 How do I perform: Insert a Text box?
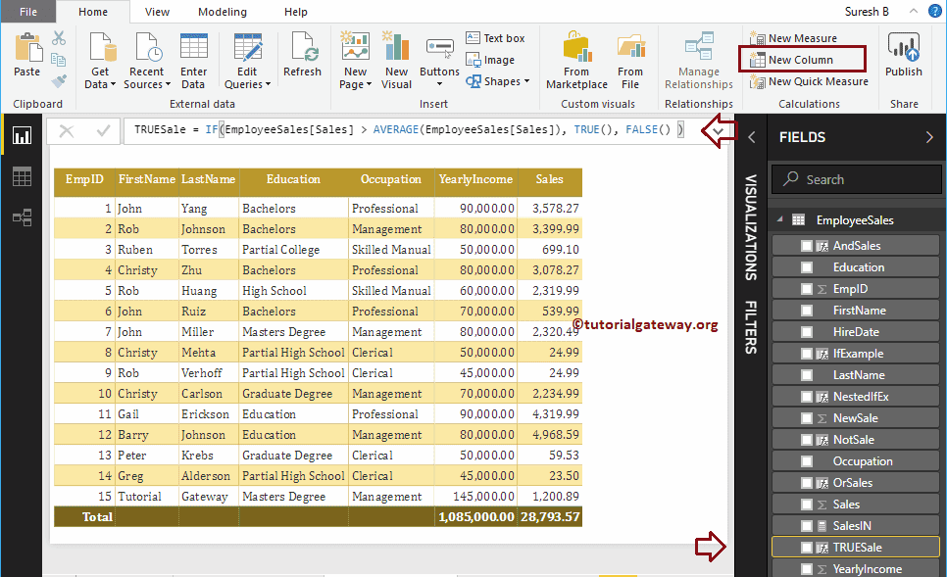(x=496, y=37)
